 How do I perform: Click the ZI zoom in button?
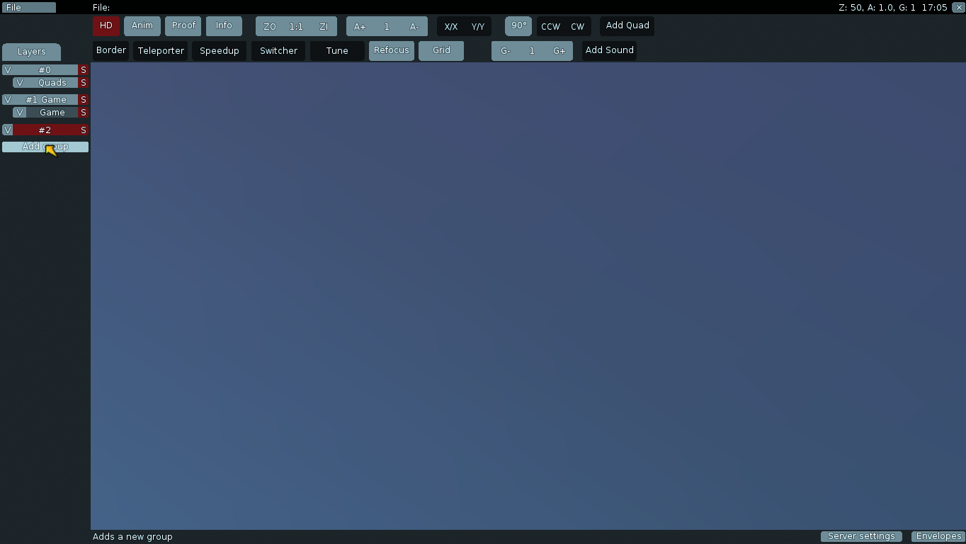[x=324, y=27]
